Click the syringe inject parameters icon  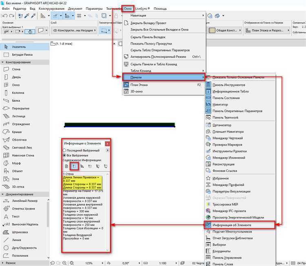pos(33,15)
